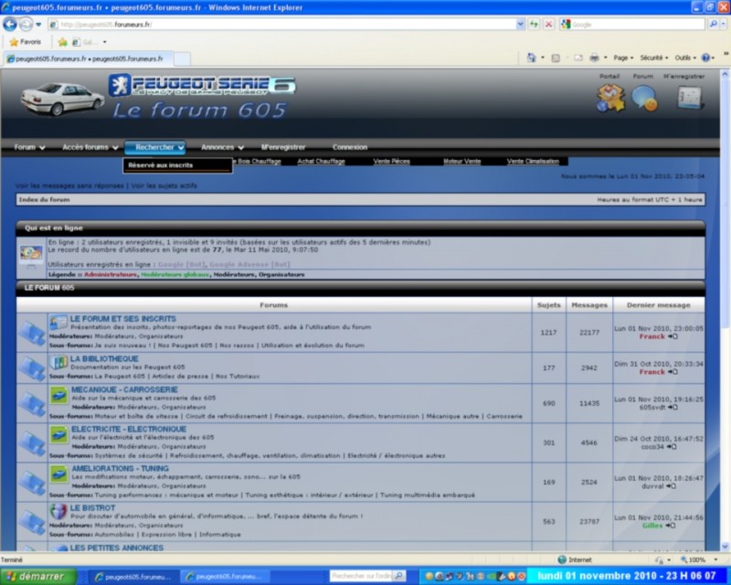Click the Google search magnifier icon
Screen dimensions: 731x585
(x=713, y=25)
